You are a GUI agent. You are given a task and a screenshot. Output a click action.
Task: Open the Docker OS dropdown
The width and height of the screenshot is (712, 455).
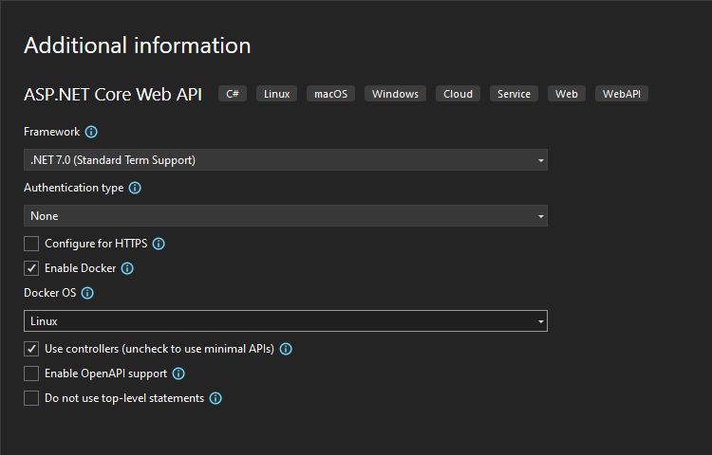pyautogui.click(x=285, y=321)
